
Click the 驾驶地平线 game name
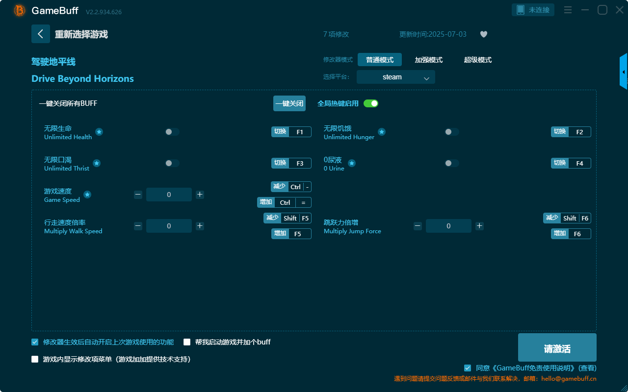[53, 62]
